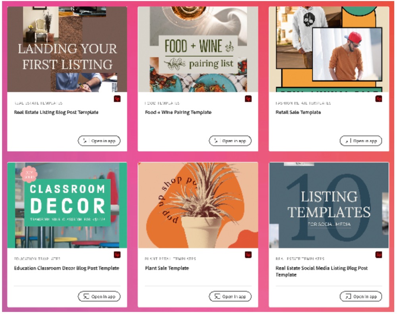The height and width of the screenshot is (314, 397).
Task: Open Retail Sale Template in app
Action: click(361, 141)
